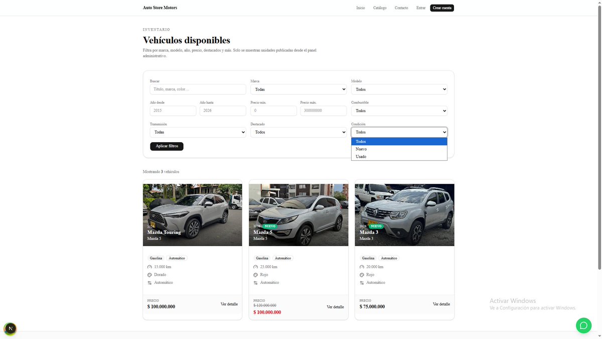Click the round N badge icon
602x339 pixels.
pos(10,329)
